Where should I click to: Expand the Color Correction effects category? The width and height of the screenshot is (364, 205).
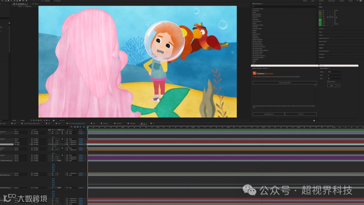tap(252, 21)
